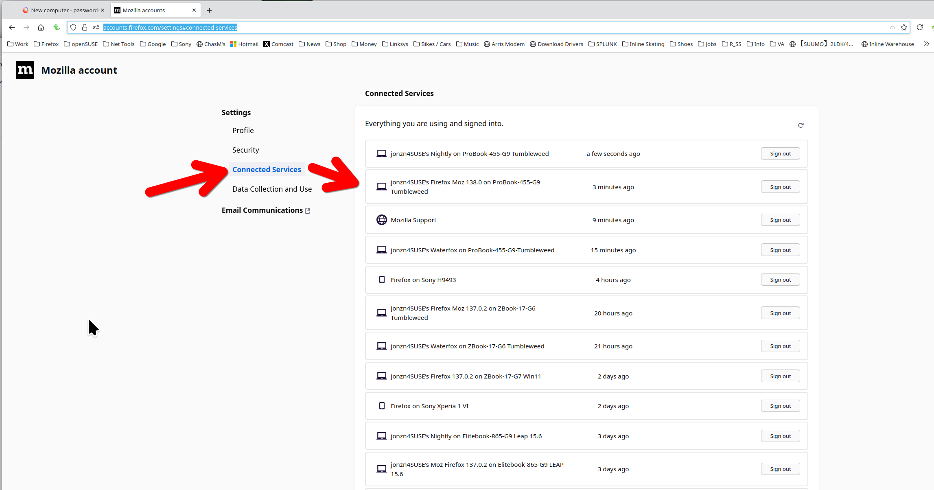This screenshot has width=934, height=490.
Task: Expand the Firefox bookmarks folder
Action: click(46, 44)
